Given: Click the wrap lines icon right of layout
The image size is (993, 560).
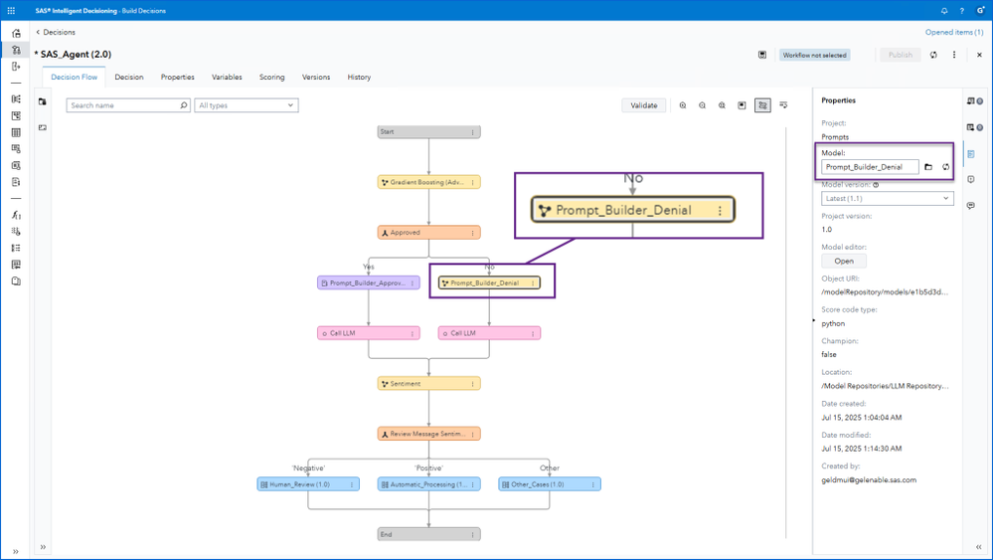Looking at the screenshot, I should 783,105.
